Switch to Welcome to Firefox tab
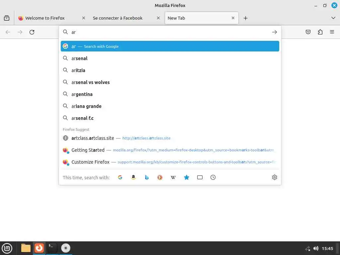This screenshot has height=255, width=340. 51,18
